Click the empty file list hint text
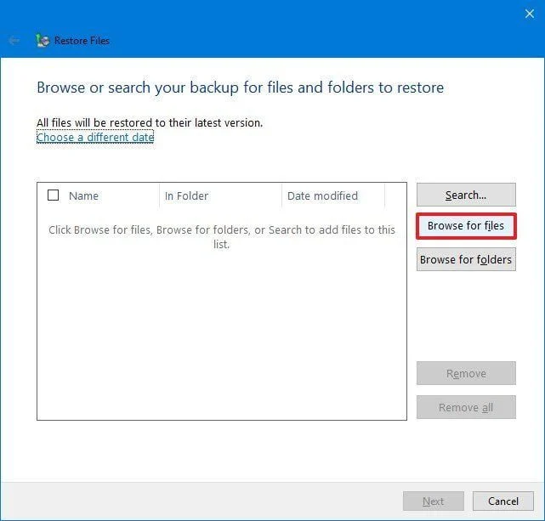This screenshot has height=521, width=545. [221, 236]
